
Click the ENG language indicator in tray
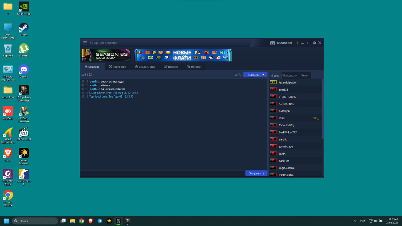tap(363, 221)
